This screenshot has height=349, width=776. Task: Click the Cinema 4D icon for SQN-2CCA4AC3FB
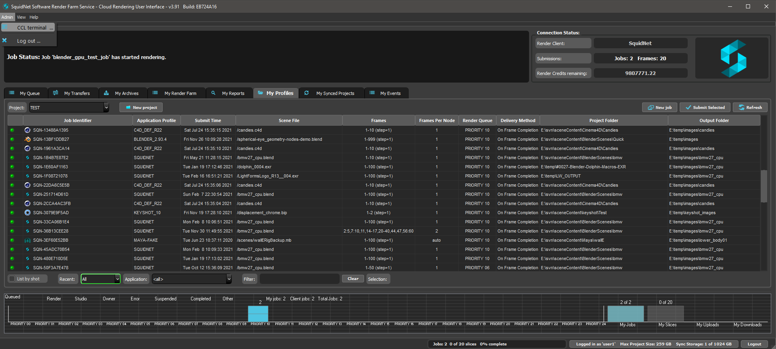[27, 203]
